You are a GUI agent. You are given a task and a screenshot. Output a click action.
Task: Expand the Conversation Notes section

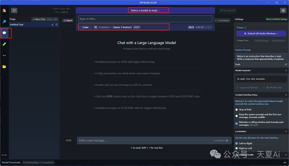tap(286, 155)
